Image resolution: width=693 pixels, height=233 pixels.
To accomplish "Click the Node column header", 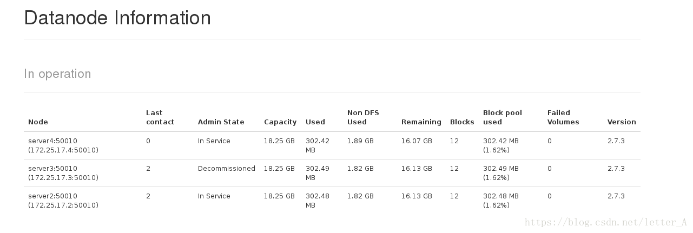I will (38, 122).
